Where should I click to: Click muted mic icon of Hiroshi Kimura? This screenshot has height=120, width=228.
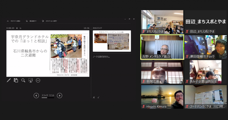point(144,106)
